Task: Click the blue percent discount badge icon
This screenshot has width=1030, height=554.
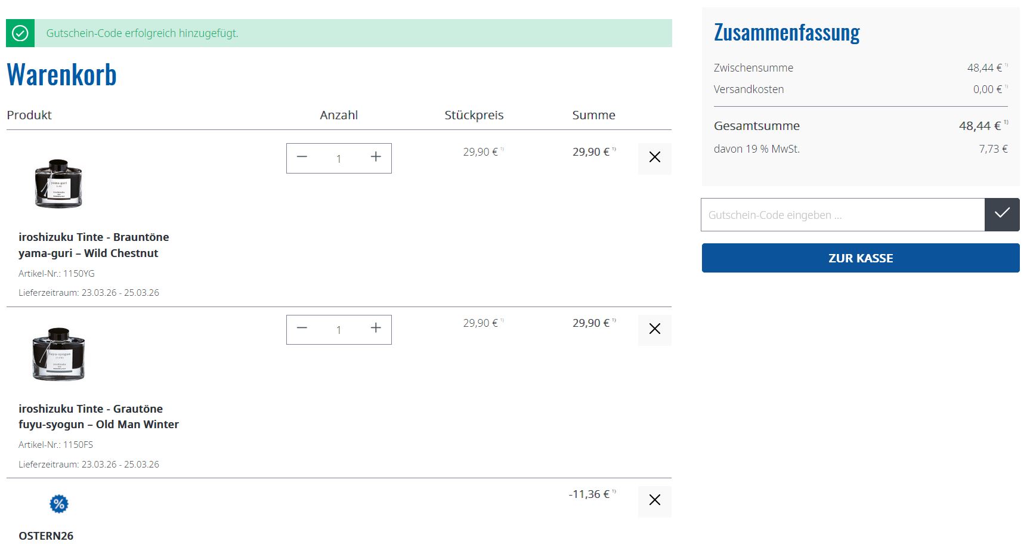Action: pyautogui.click(x=58, y=504)
